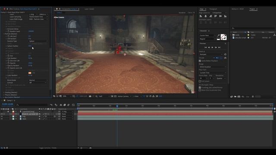276x155 pixels.
Task: Switch to Layer (none) viewer tab
Action: pos(89,9)
